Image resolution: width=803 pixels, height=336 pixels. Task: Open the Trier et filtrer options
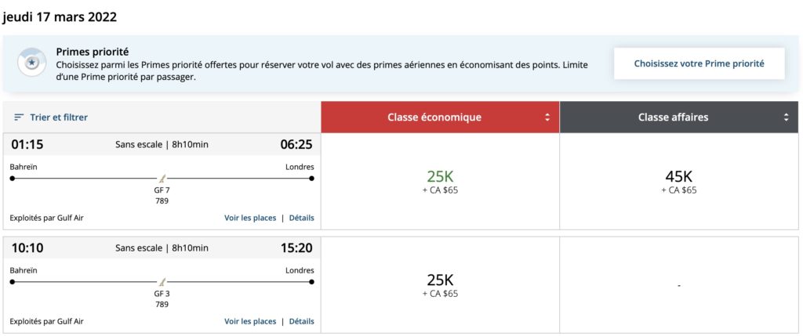coord(58,117)
